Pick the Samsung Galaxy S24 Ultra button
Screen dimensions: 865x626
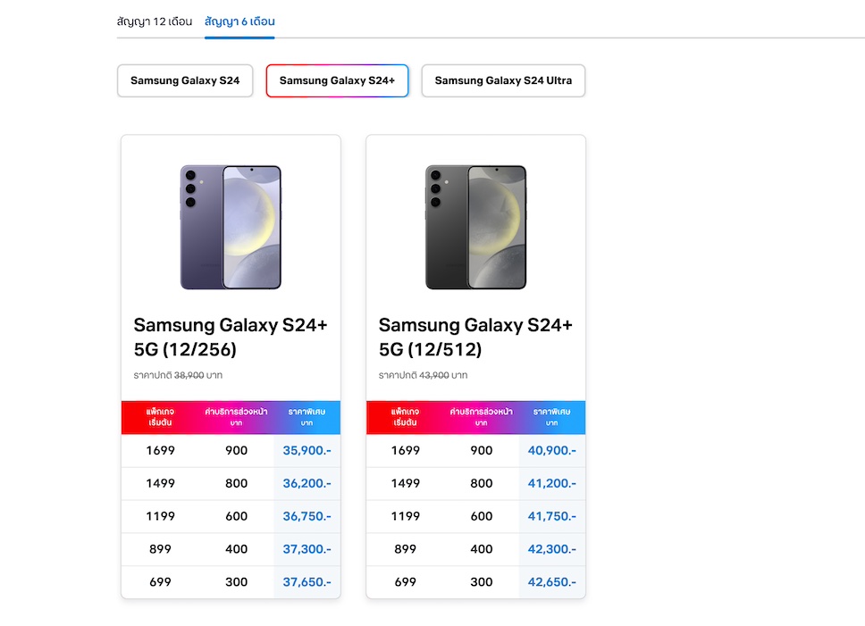[x=503, y=80]
